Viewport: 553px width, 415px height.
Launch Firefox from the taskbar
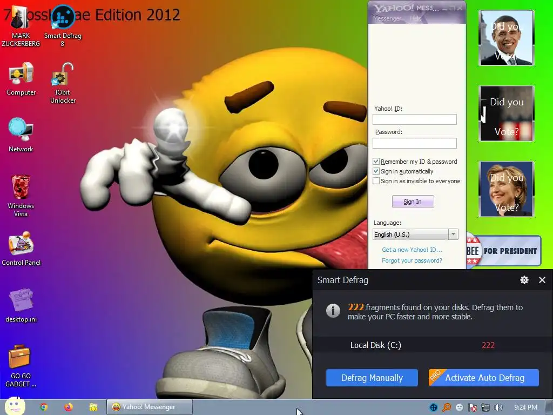point(69,407)
